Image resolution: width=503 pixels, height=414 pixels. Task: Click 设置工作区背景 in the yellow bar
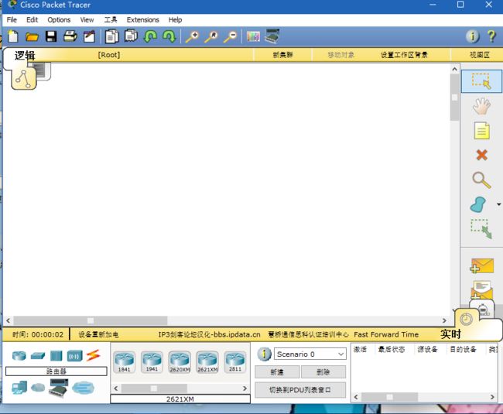404,55
